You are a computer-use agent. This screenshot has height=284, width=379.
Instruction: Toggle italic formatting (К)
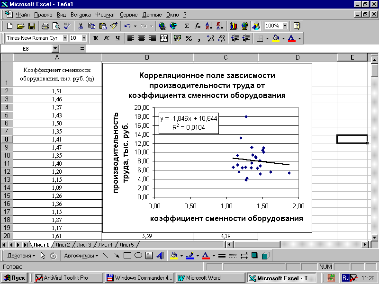pos(107,38)
